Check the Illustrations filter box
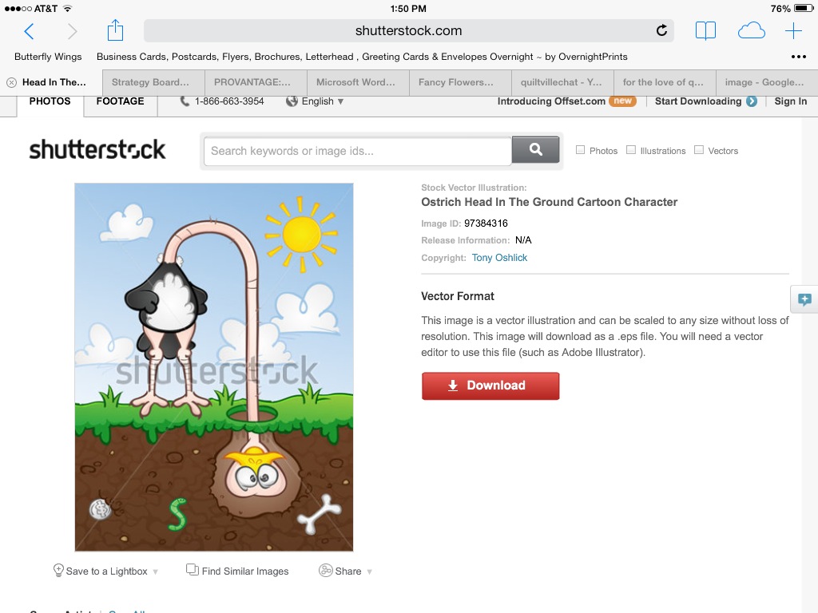The image size is (818, 613). (x=631, y=150)
